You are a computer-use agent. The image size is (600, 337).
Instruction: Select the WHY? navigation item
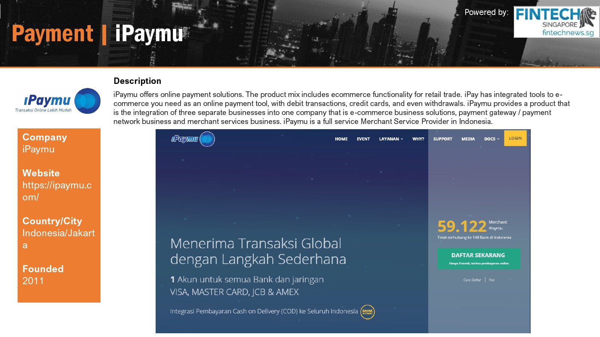(418, 139)
